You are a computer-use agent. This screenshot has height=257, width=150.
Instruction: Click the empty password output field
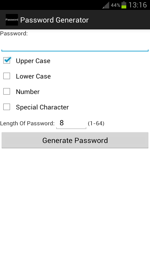[x=75, y=45]
